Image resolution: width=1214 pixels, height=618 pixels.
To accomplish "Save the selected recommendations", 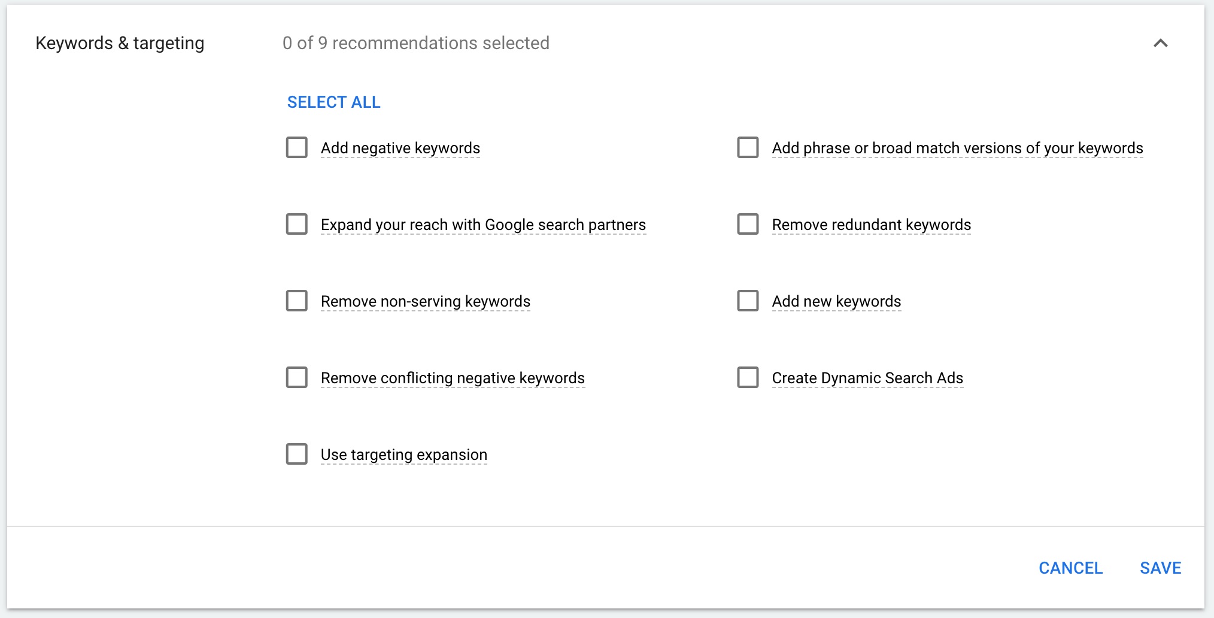I will pyautogui.click(x=1160, y=568).
